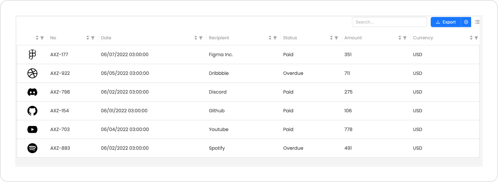Select the Youtube recipient cell
Screen dimensions: 498x182
tap(218, 130)
